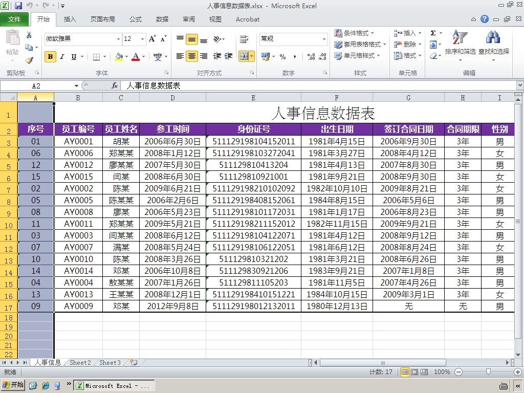Apply percent style format
This screenshot has width=524, height=393.
point(282,56)
